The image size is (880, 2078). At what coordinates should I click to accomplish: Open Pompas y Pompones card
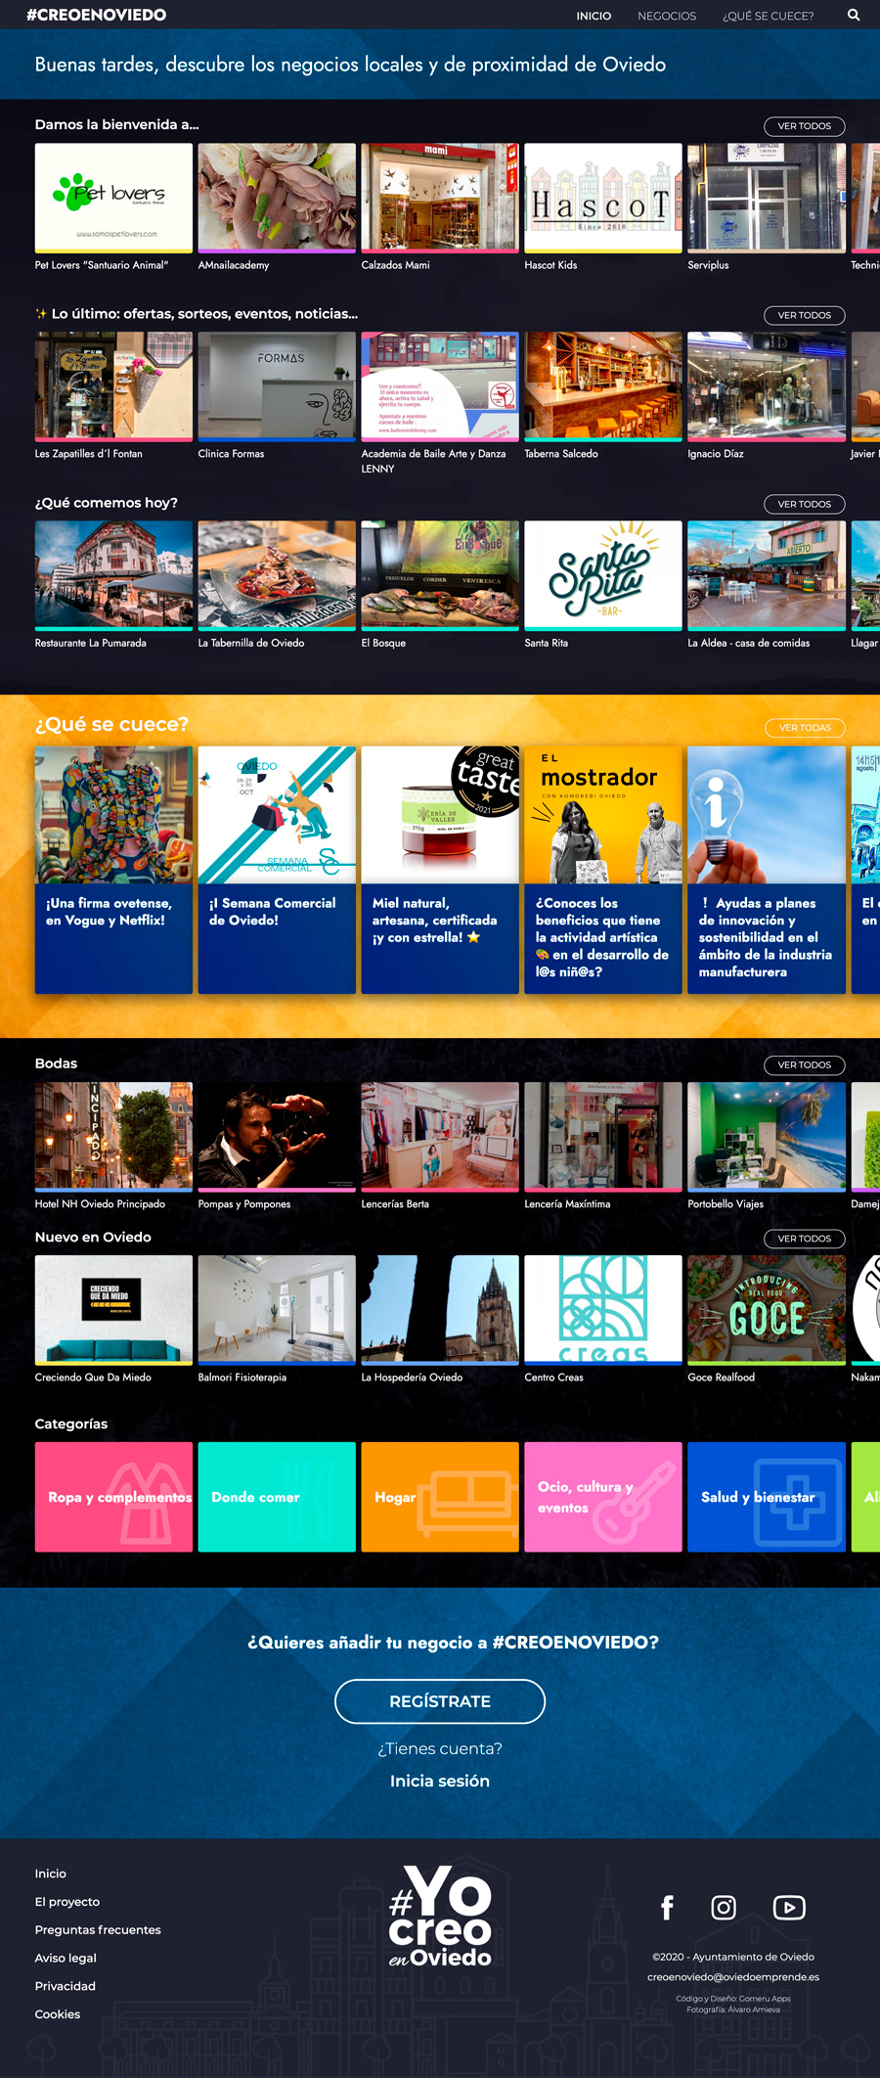click(x=277, y=1146)
